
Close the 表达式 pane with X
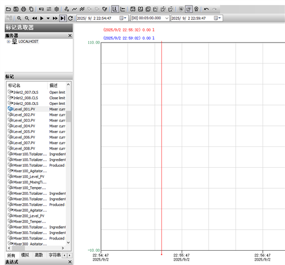pos(70,262)
